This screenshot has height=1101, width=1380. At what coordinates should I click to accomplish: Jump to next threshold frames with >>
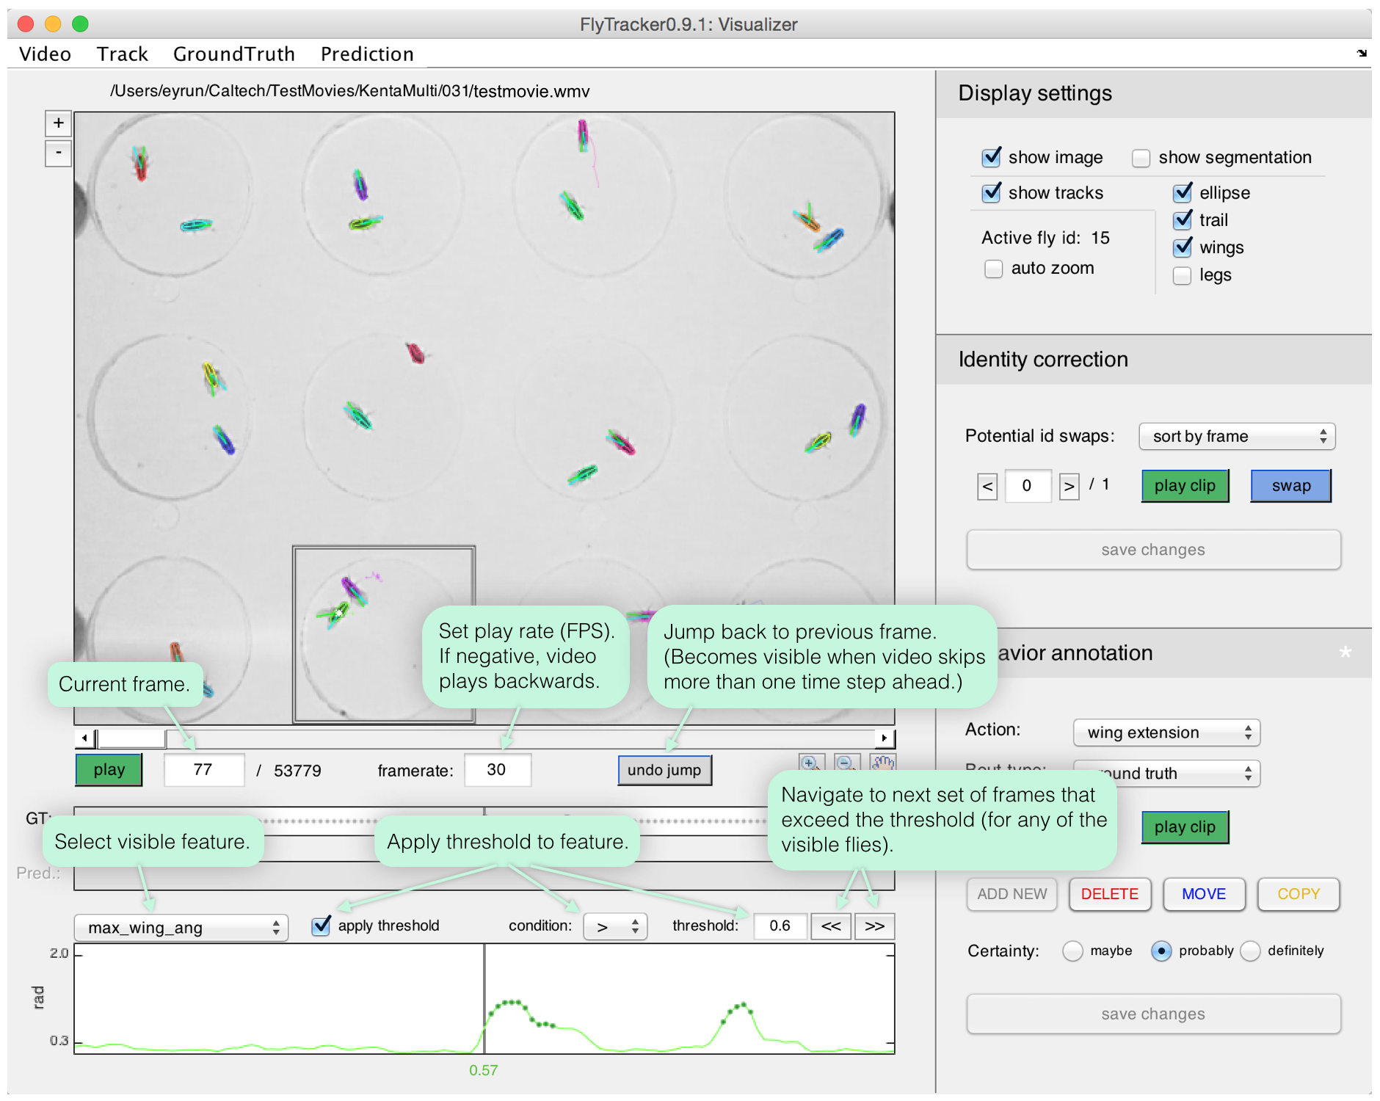point(874,926)
